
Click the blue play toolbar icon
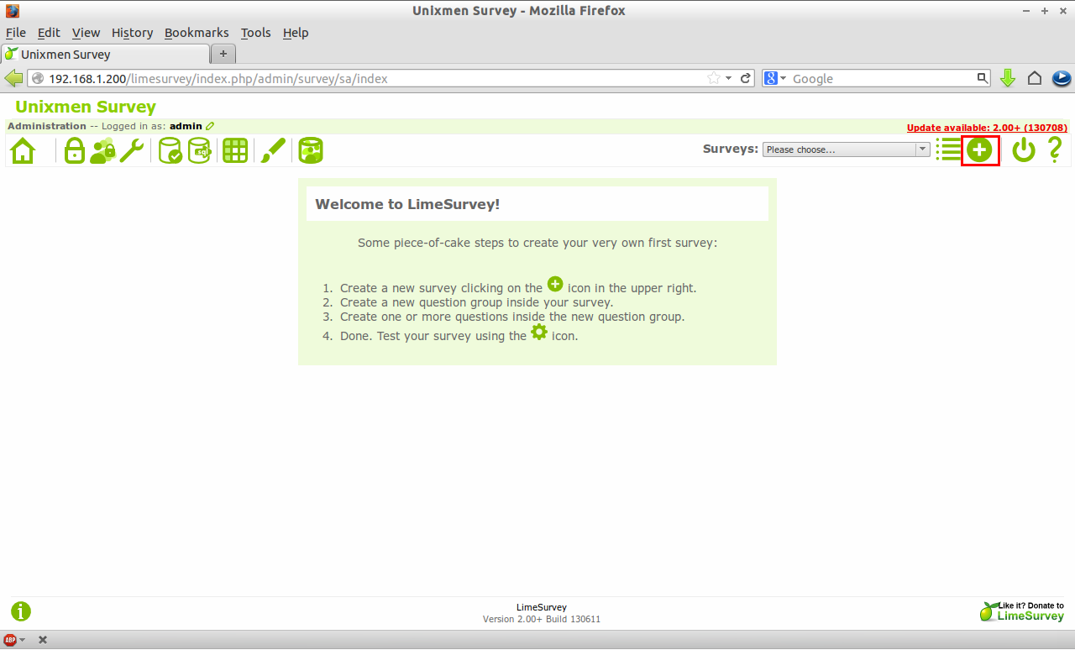pyautogui.click(x=1062, y=78)
